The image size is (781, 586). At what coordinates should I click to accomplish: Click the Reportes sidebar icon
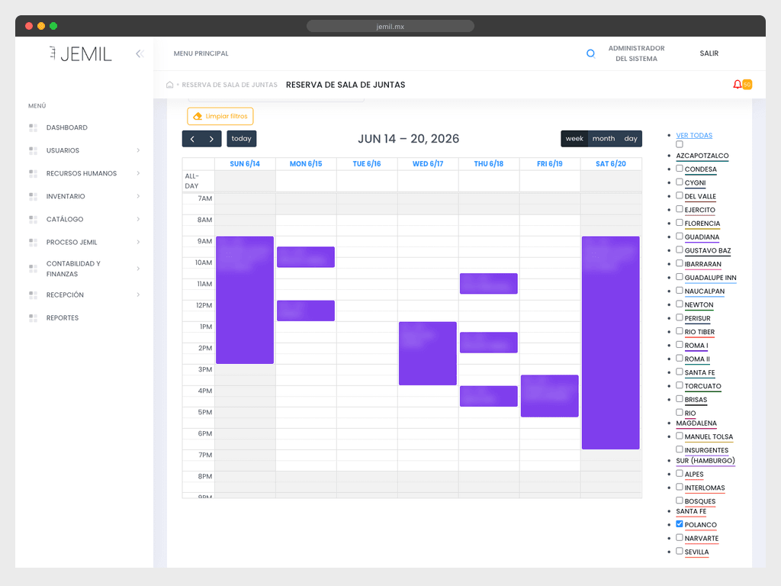coord(34,318)
